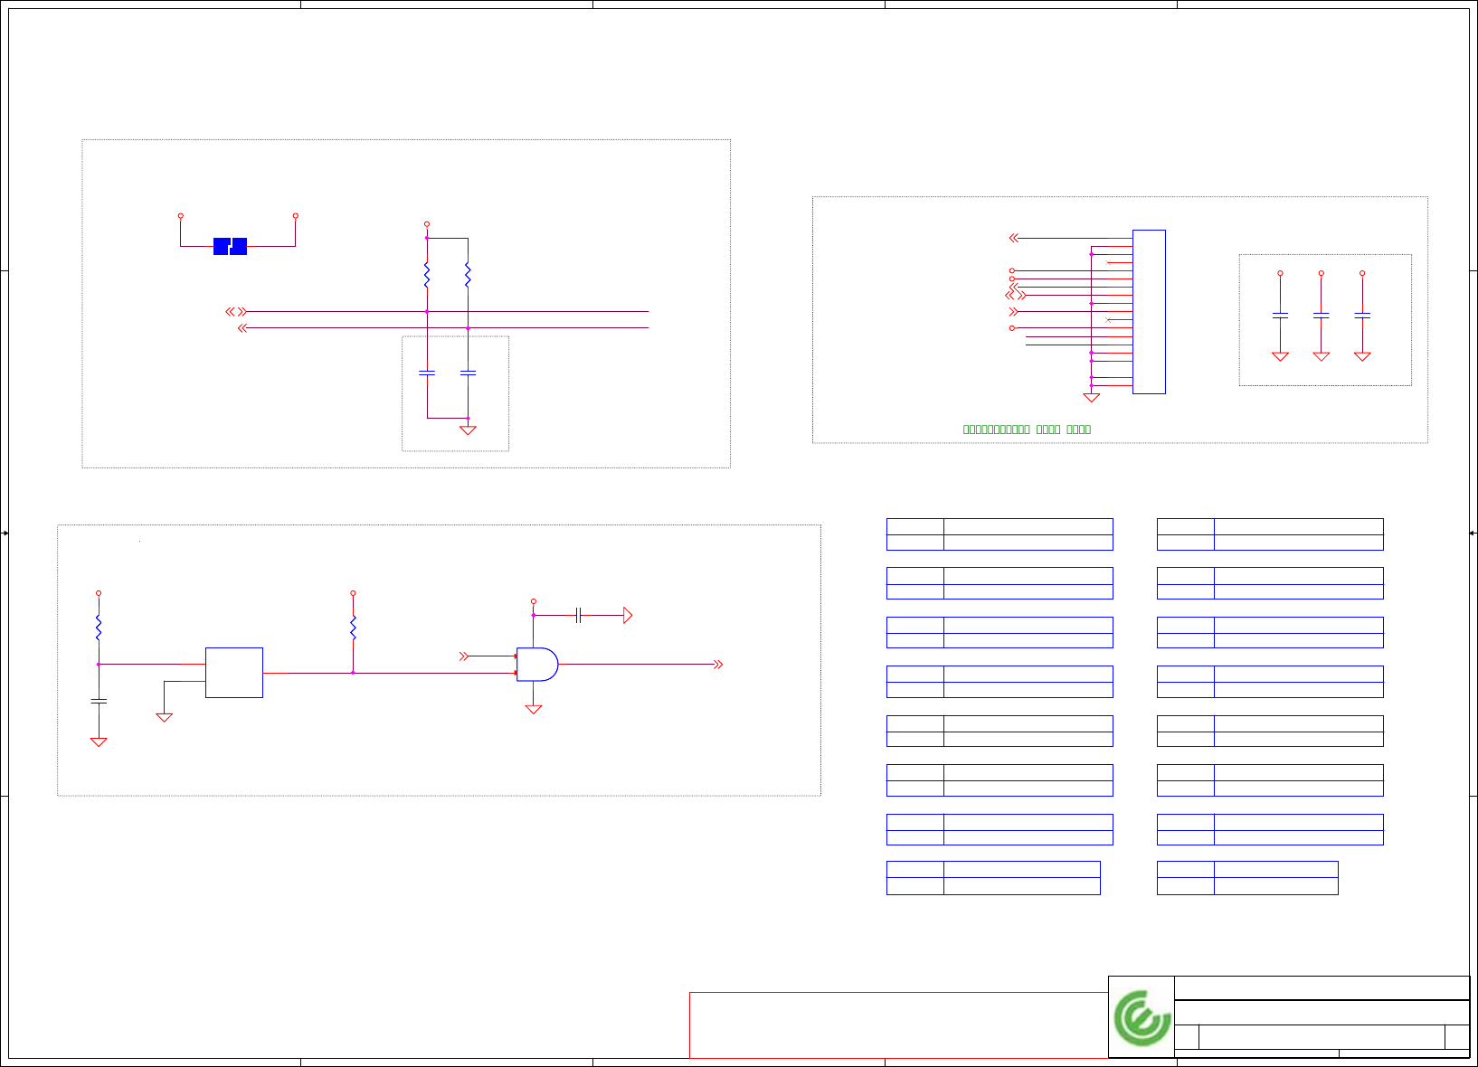Image resolution: width=1478 pixels, height=1067 pixels.
Task: Select the topmost port symbol wired to the connector
Action: point(1014,238)
